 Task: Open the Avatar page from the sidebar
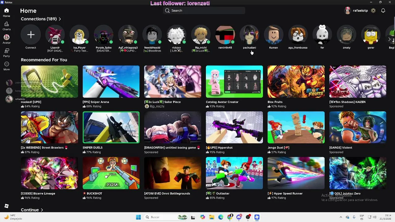click(x=6, y=39)
